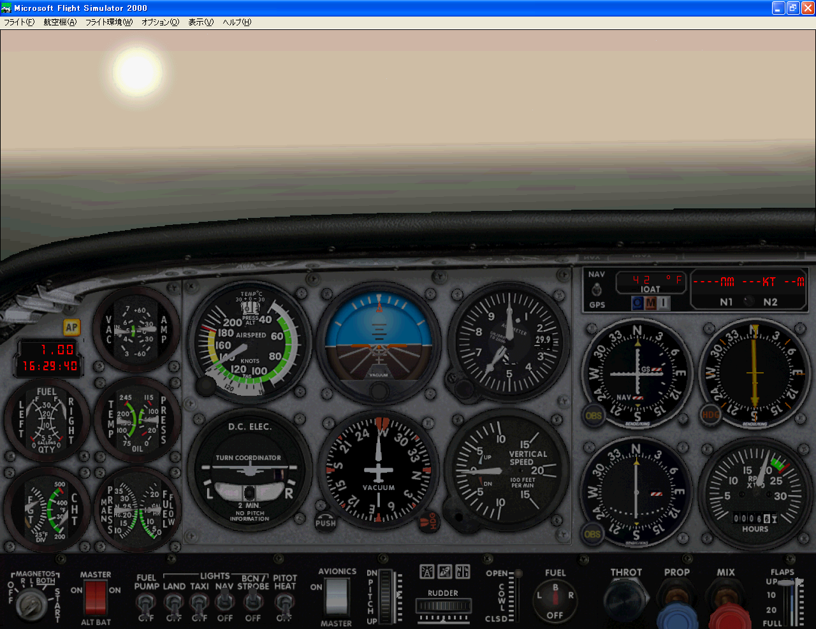Click the RPM tachometer gauge
This screenshot has height=629, width=816.
[x=755, y=495]
